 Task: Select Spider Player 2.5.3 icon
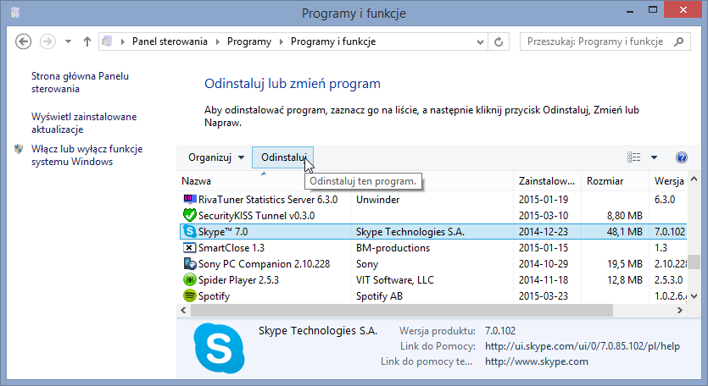pyautogui.click(x=190, y=279)
